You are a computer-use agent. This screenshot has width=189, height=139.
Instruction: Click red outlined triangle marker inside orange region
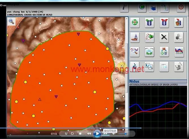(x=40, y=99)
